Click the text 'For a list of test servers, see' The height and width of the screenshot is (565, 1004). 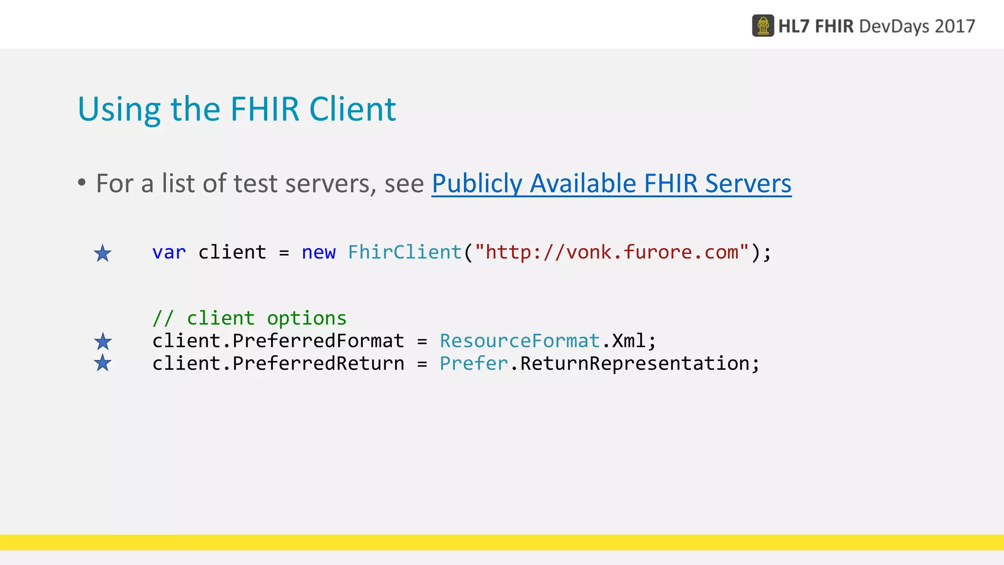[x=260, y=183]
